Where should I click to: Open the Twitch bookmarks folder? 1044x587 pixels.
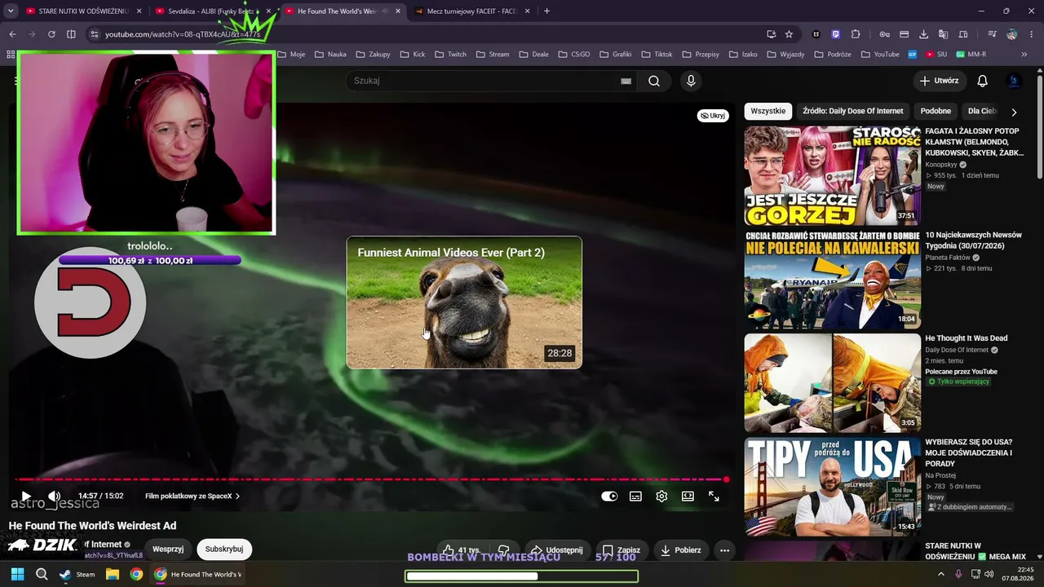[x=451, y=55]
